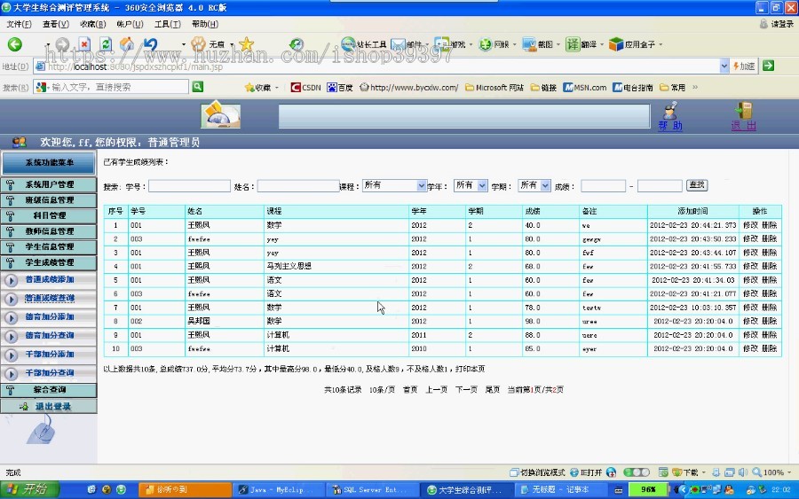Toggle the green switch in status bar
The height and width of the screenshot is (499, 799).
(637, 472)
